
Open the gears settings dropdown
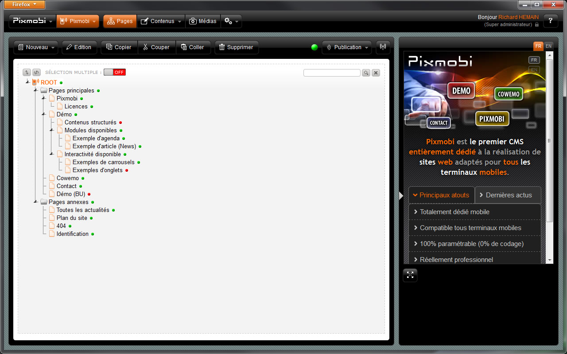pyautogui.click(x=231, y=21)
